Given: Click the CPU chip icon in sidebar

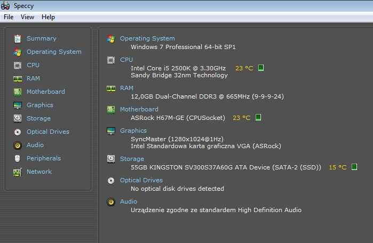Looking at the screenshot, I should tap(18, 65).
